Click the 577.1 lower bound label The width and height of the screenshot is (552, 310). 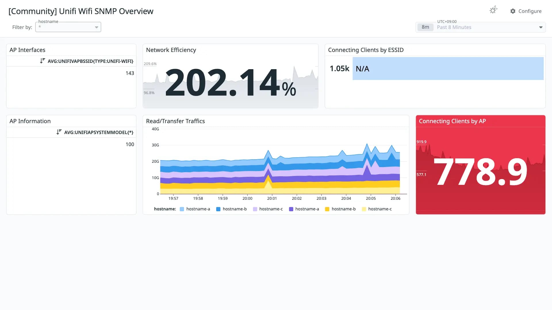421,175
